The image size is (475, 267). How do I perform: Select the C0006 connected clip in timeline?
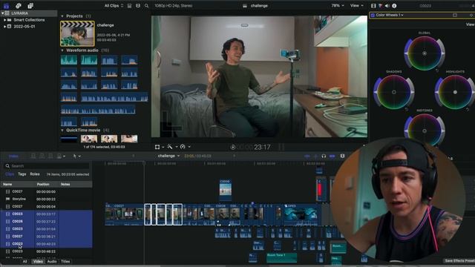click(x=225, y=190)
